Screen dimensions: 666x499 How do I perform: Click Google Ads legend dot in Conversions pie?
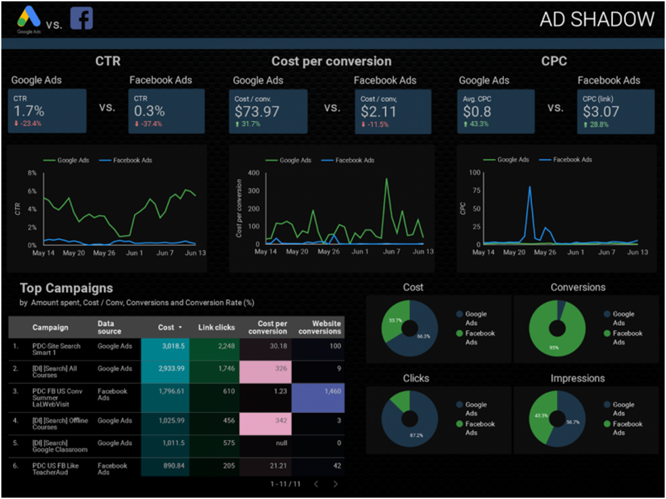[x=607, y=314]
